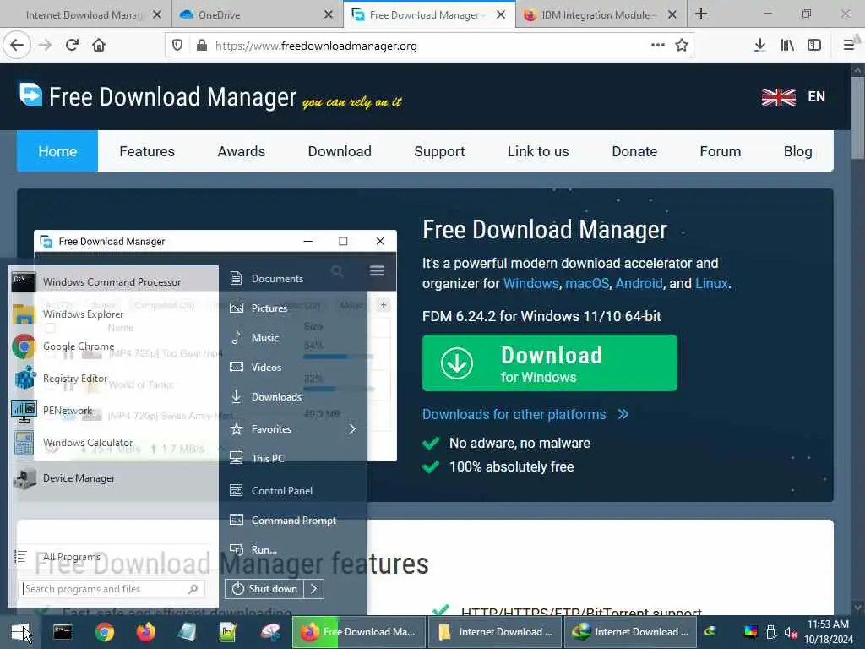
Task: Open Command Prompt from start menu
Action: (293, 521)
